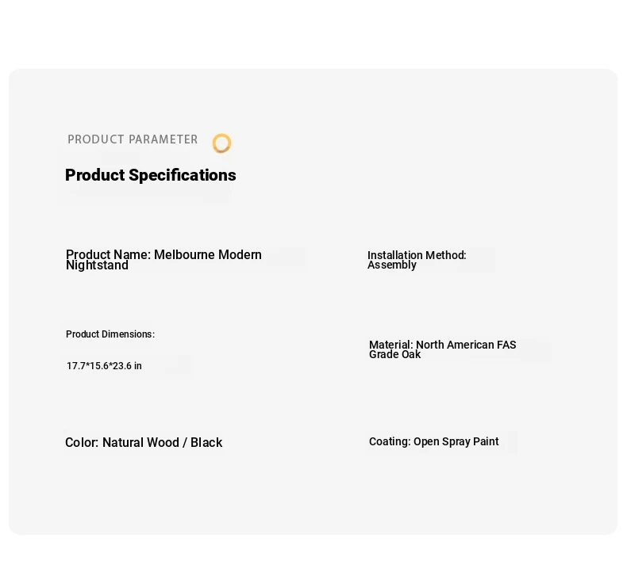Click the orange ring icon beside Product Parameter
The height and width of the screenshot is (580, 627).
point(221,143)
